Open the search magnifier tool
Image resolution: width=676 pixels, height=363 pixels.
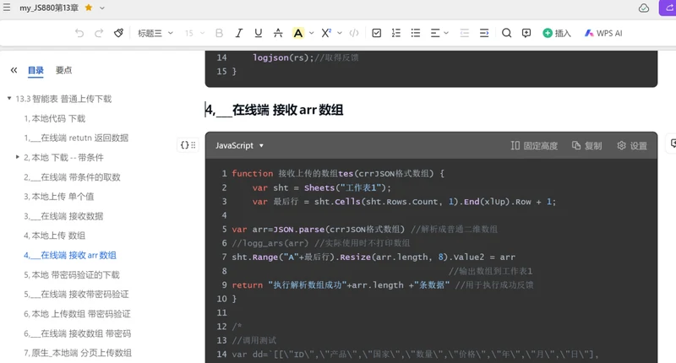(506, 33)
